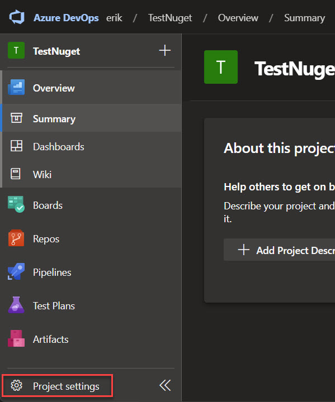The image size is (335, 402).
Task: Click the TestNuget project title heading
Action: point(294,69)
